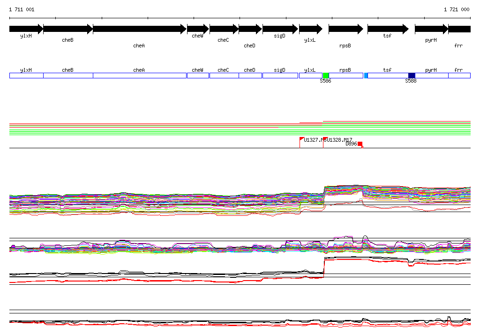Select the blue-outlined cheA box

(140, 76)
